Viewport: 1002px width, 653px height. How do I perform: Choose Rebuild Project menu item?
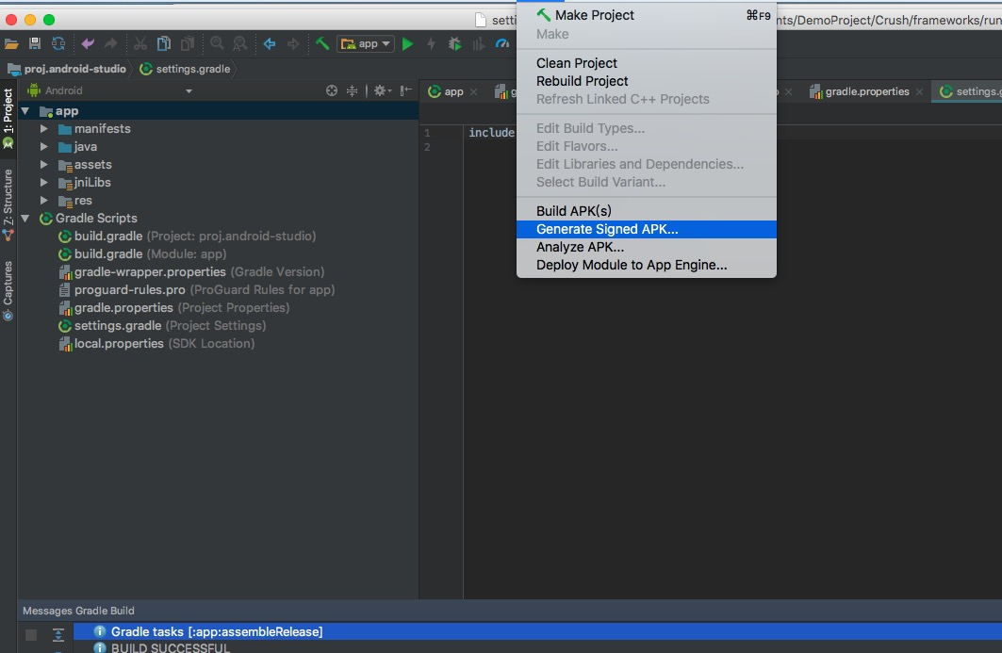(646, 81)
